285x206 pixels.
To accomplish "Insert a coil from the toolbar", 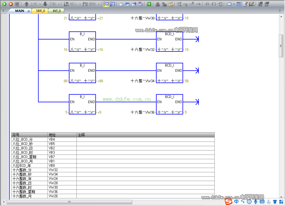I will coord(214,4).
